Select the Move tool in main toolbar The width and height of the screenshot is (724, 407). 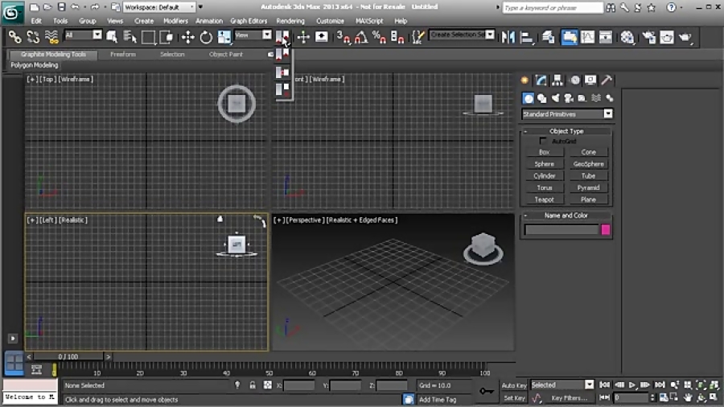pos(187,37)
